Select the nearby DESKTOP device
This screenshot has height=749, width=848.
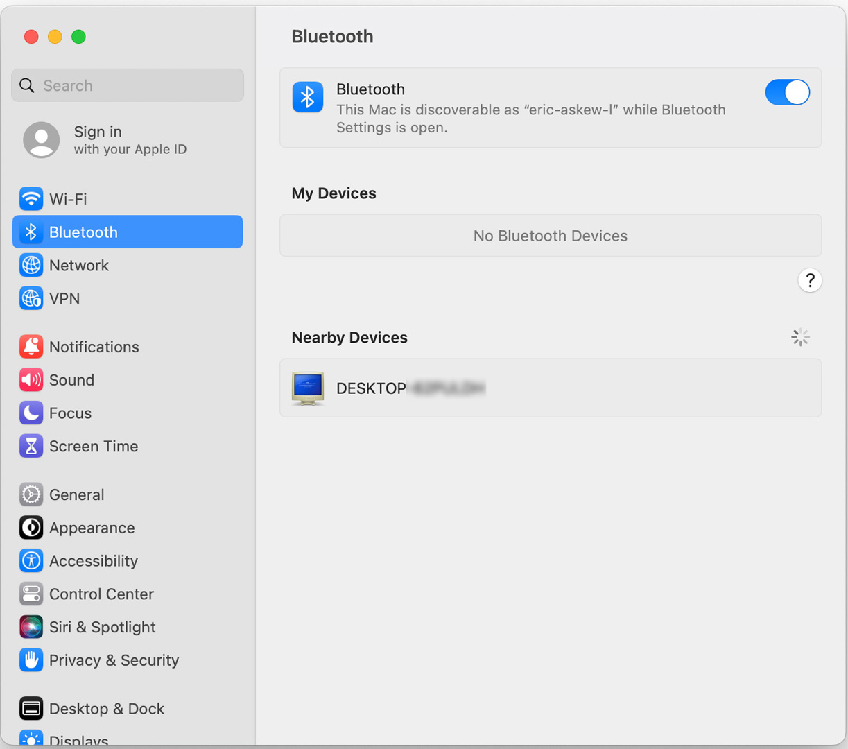550,388
